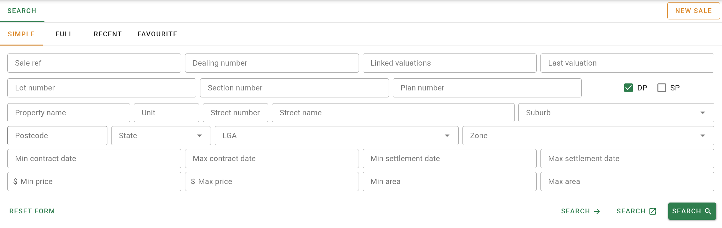Switch to the Simple tab
The height and width of the screenshot is (228, 722).
(x=21, y=34)
